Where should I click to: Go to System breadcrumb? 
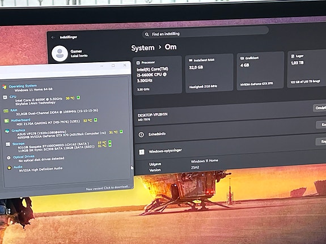143,48
